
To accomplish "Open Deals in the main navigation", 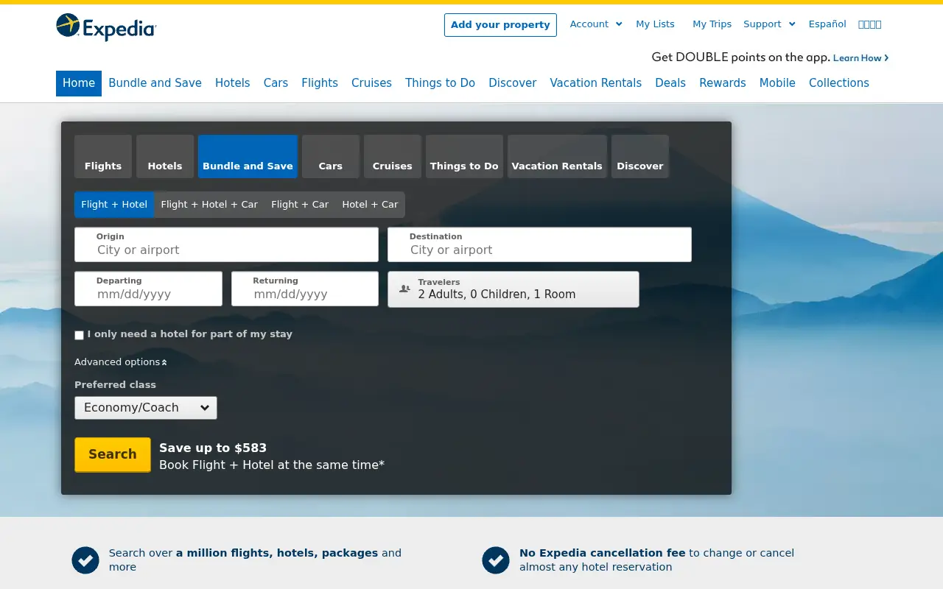I will point(670,83).
